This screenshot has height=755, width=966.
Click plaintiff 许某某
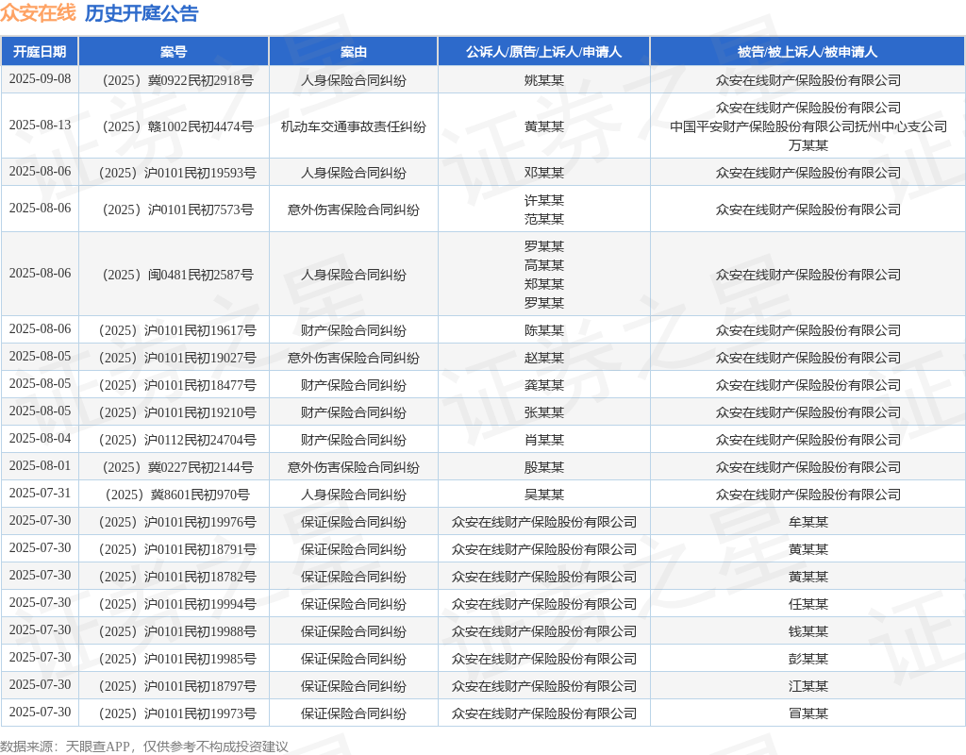click(544, 200)
